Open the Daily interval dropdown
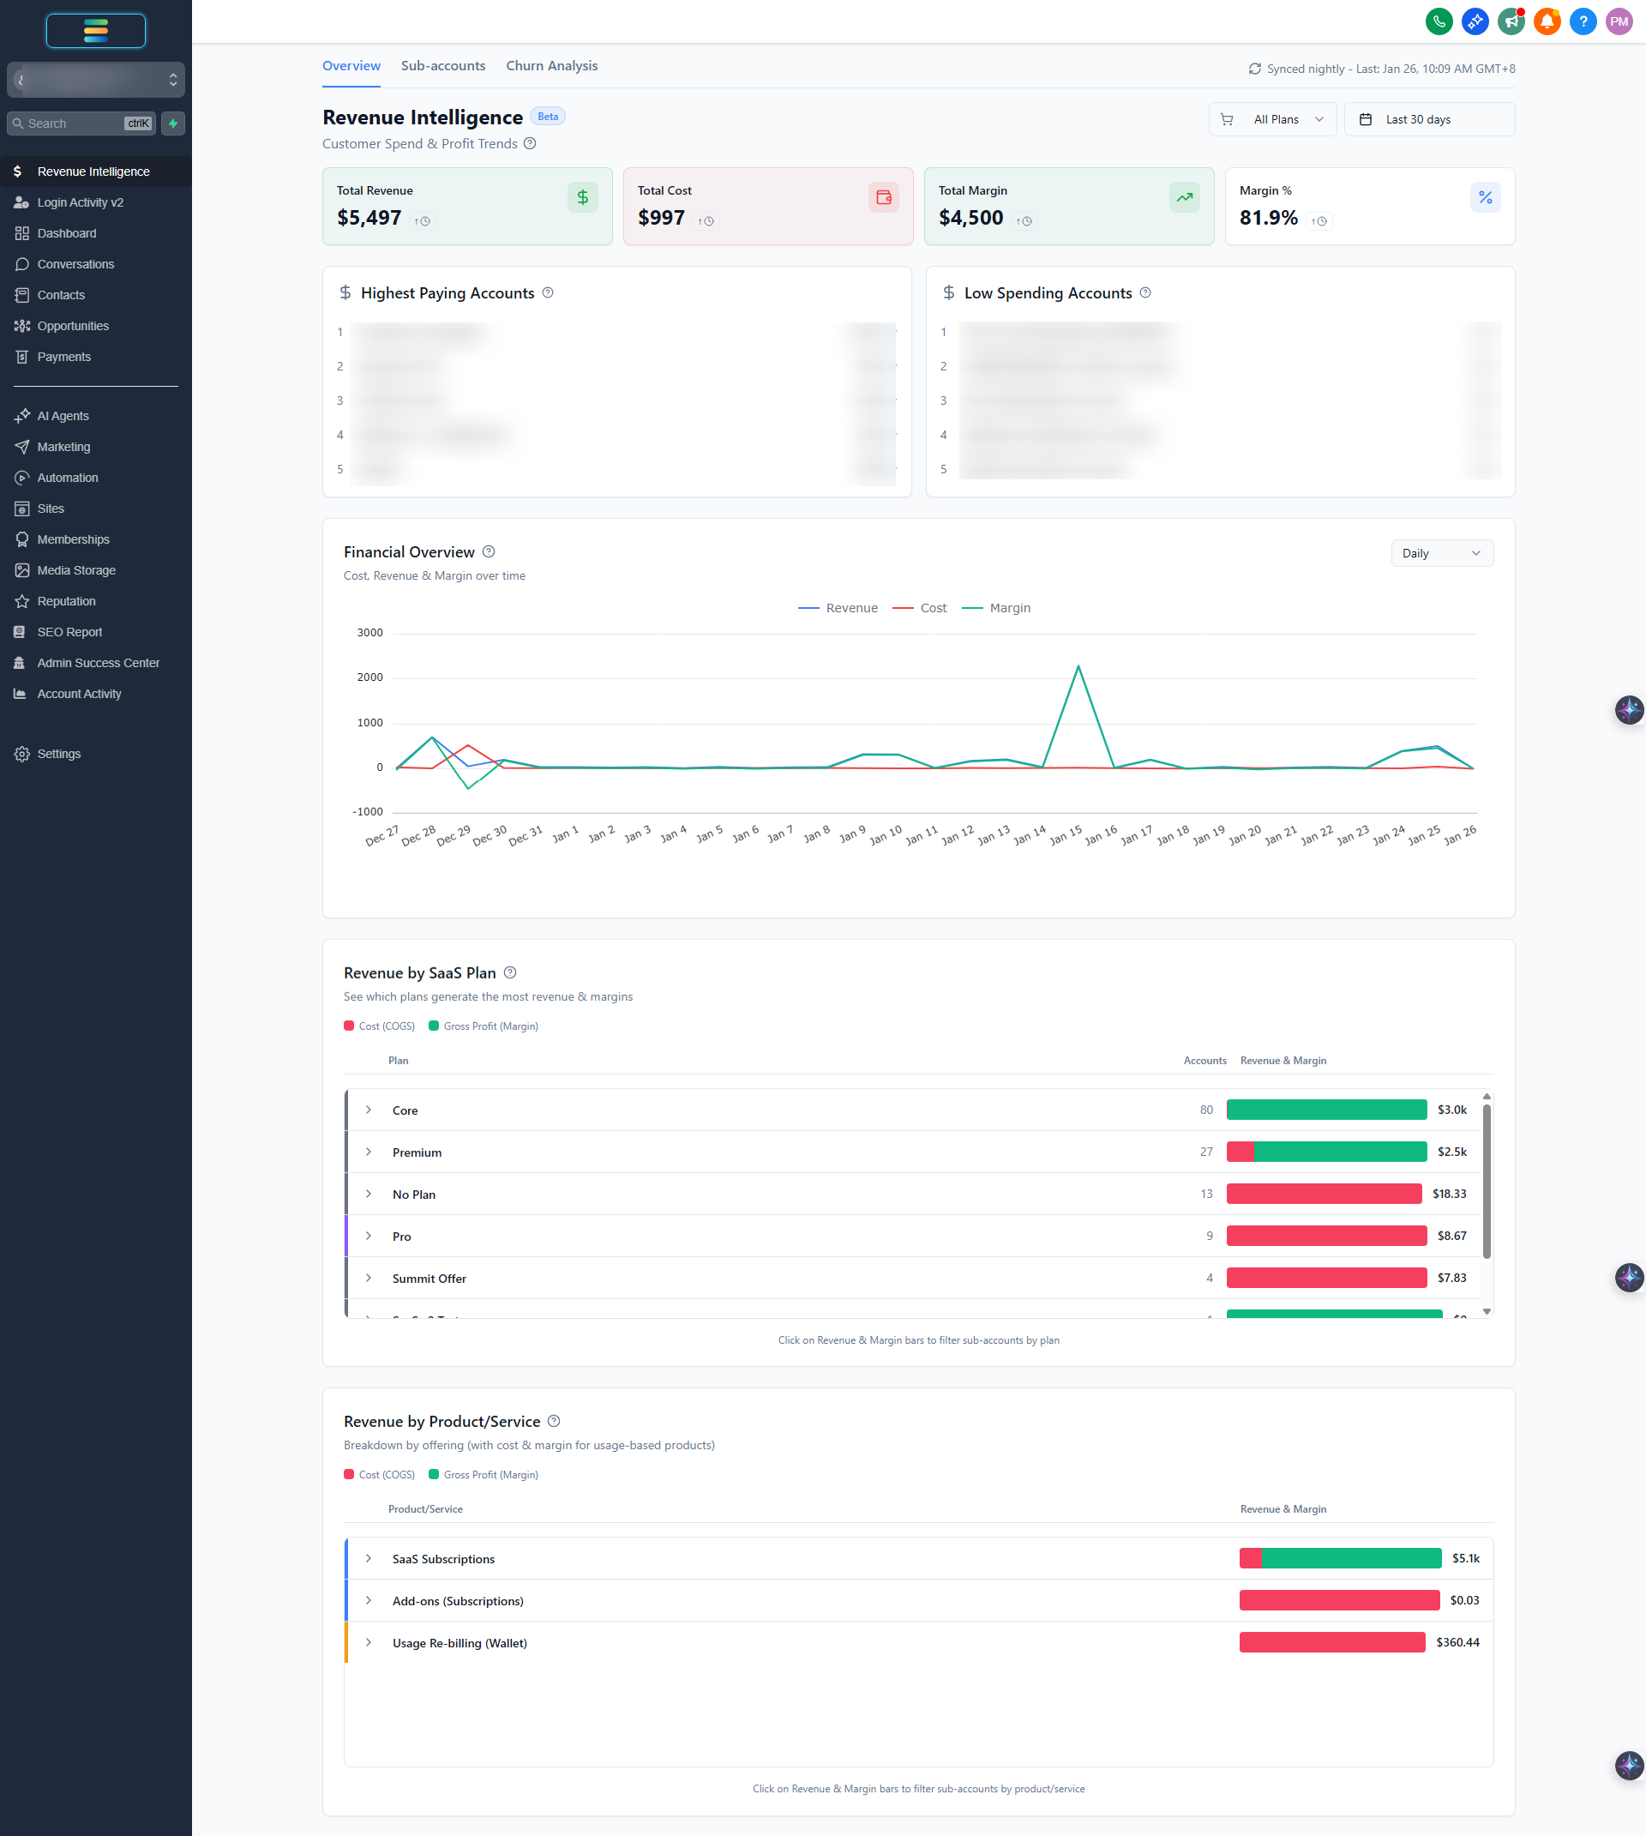 click(x=1441, y=553)
